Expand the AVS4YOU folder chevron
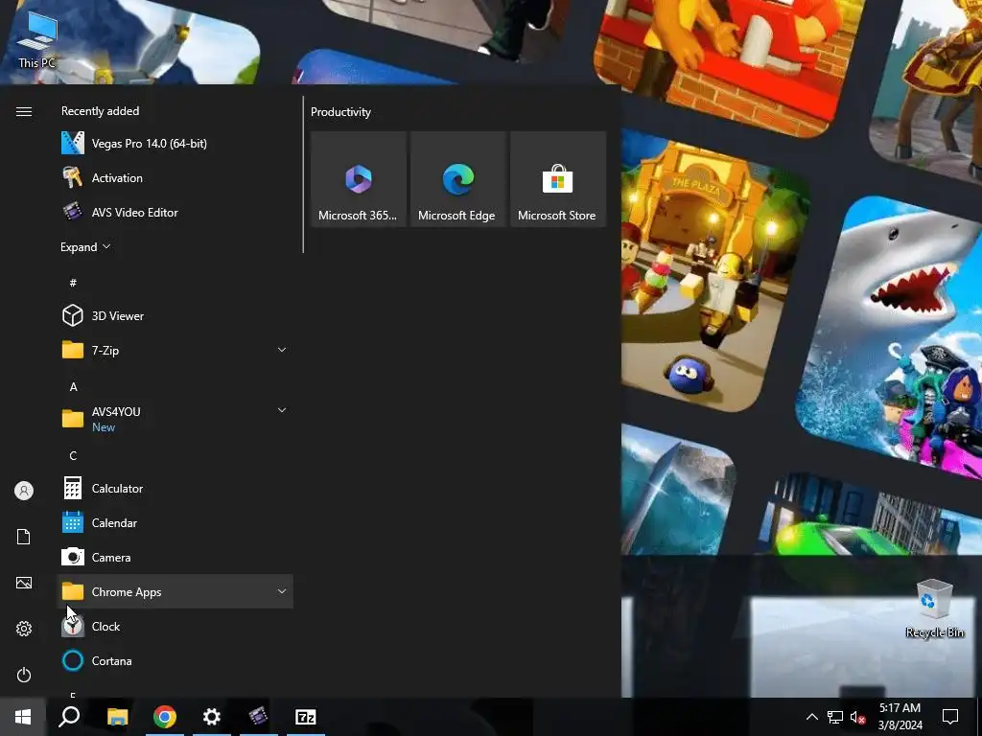Screen dimensions: 982x736 (282, 410)
